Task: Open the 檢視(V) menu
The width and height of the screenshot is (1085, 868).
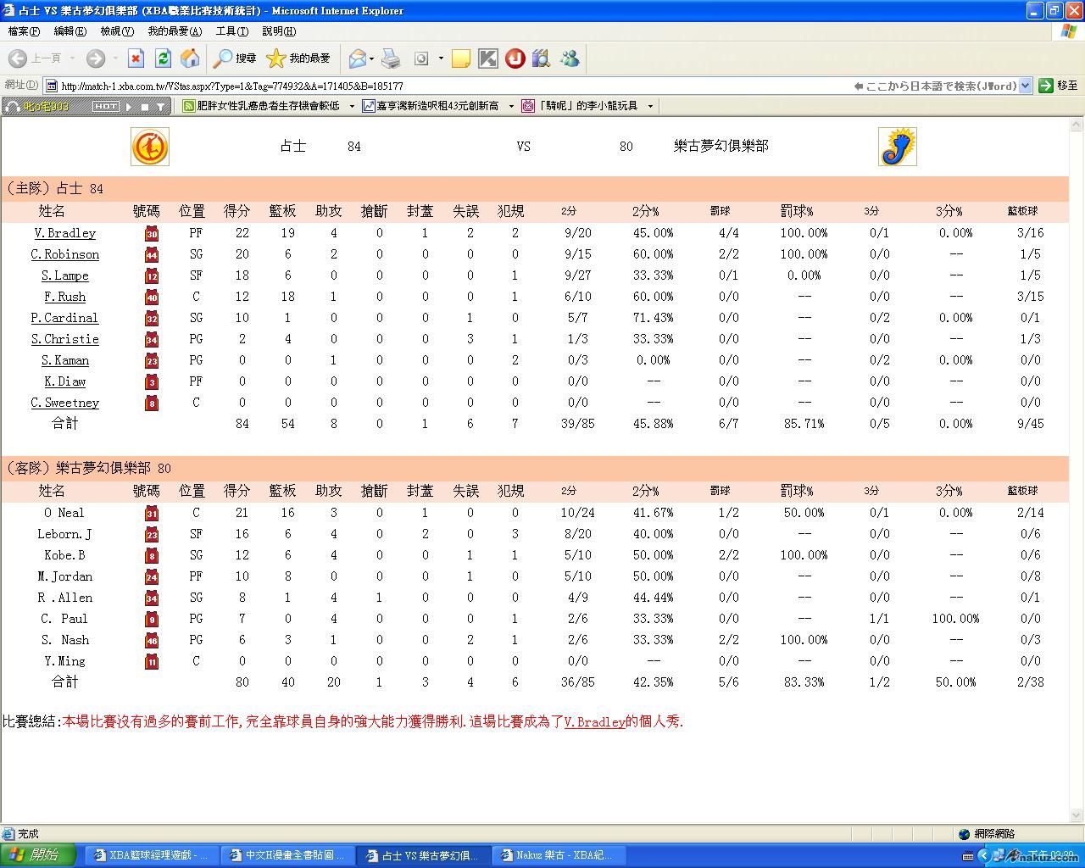Action: [117, 31]
